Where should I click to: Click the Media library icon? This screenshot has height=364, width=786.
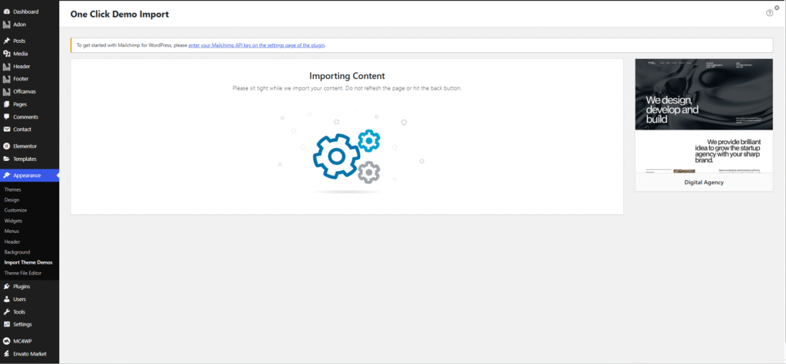pyautogui.click(x=6, y=54)
